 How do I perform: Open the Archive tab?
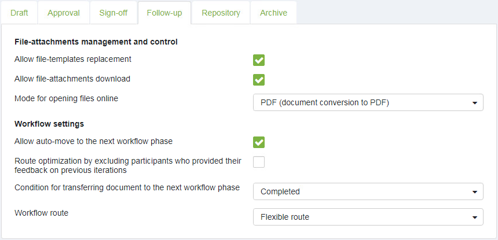273,13
